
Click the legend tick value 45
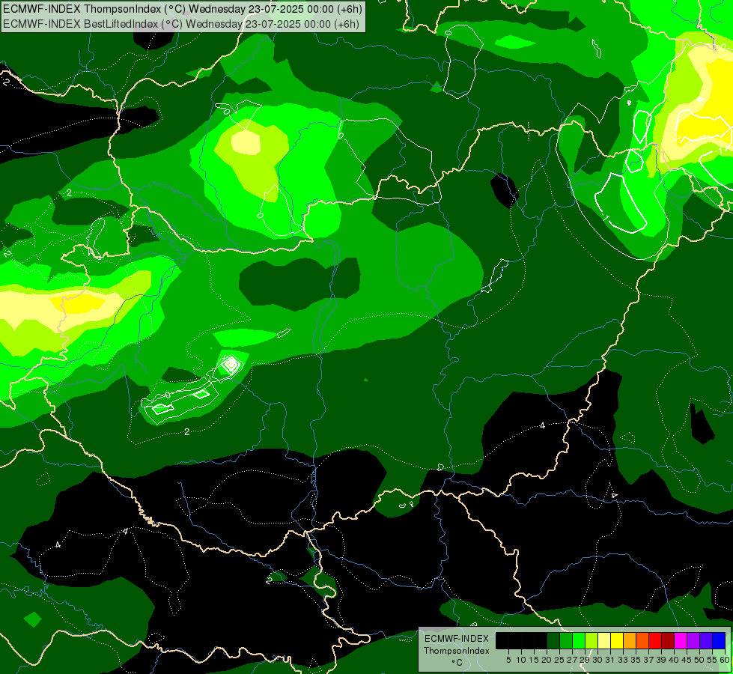pos(687,660)
